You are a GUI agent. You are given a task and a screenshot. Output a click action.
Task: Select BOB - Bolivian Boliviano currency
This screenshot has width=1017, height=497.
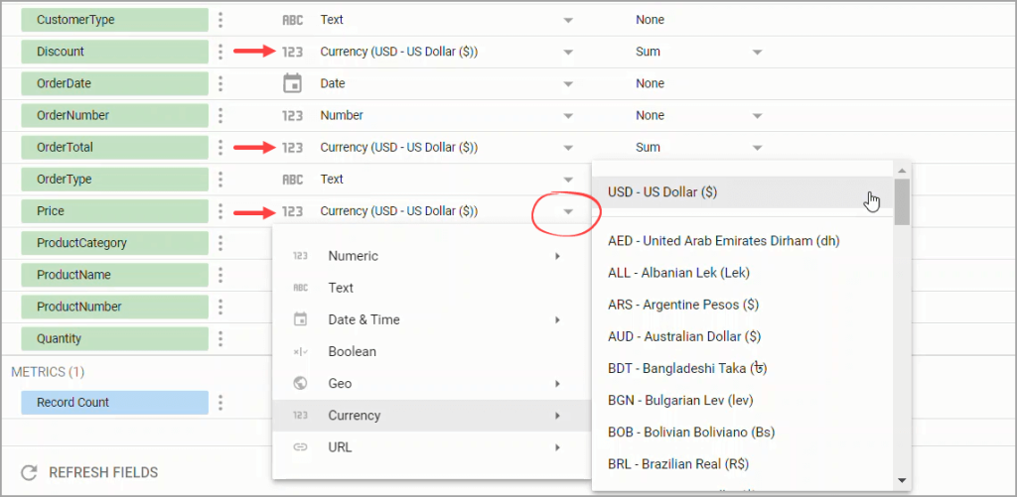[x=743, y=433]
